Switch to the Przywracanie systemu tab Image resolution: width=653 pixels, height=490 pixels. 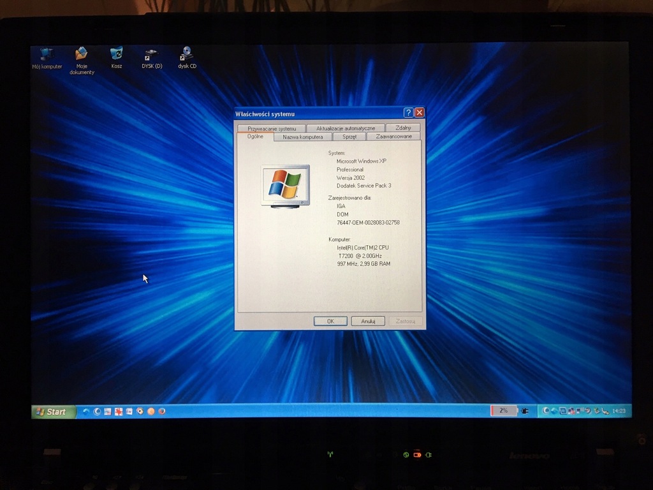click(x=272, y=128)
